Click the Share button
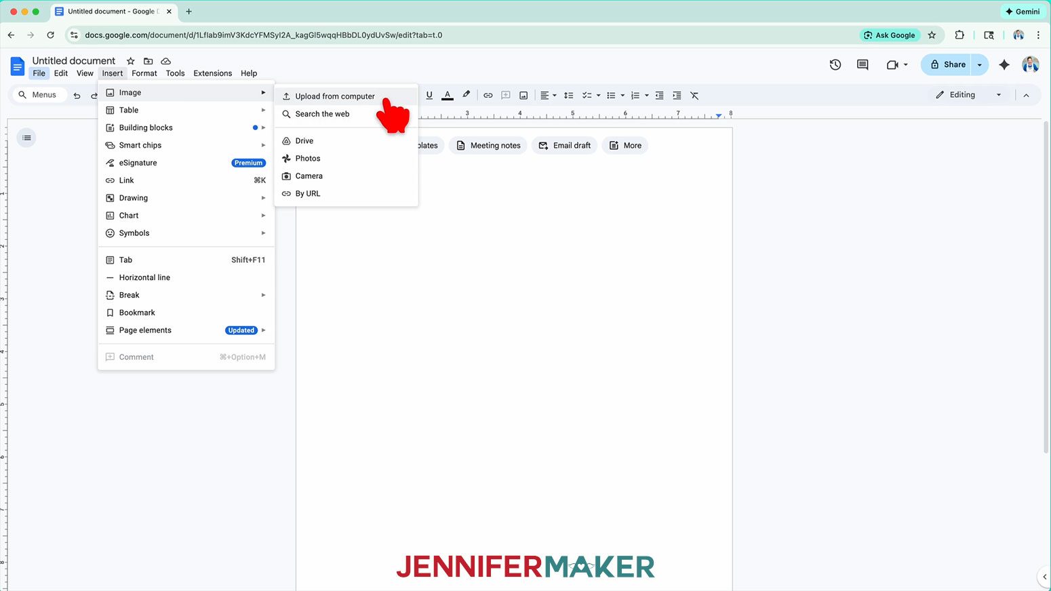1051x591 pixels. [x=947, y=64]
